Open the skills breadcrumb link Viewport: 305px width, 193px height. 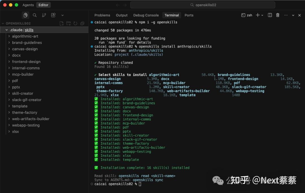pos(29,30)
